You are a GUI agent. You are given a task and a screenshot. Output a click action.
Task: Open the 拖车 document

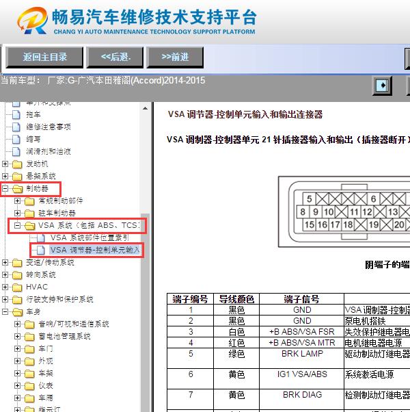tap(33, 114)
